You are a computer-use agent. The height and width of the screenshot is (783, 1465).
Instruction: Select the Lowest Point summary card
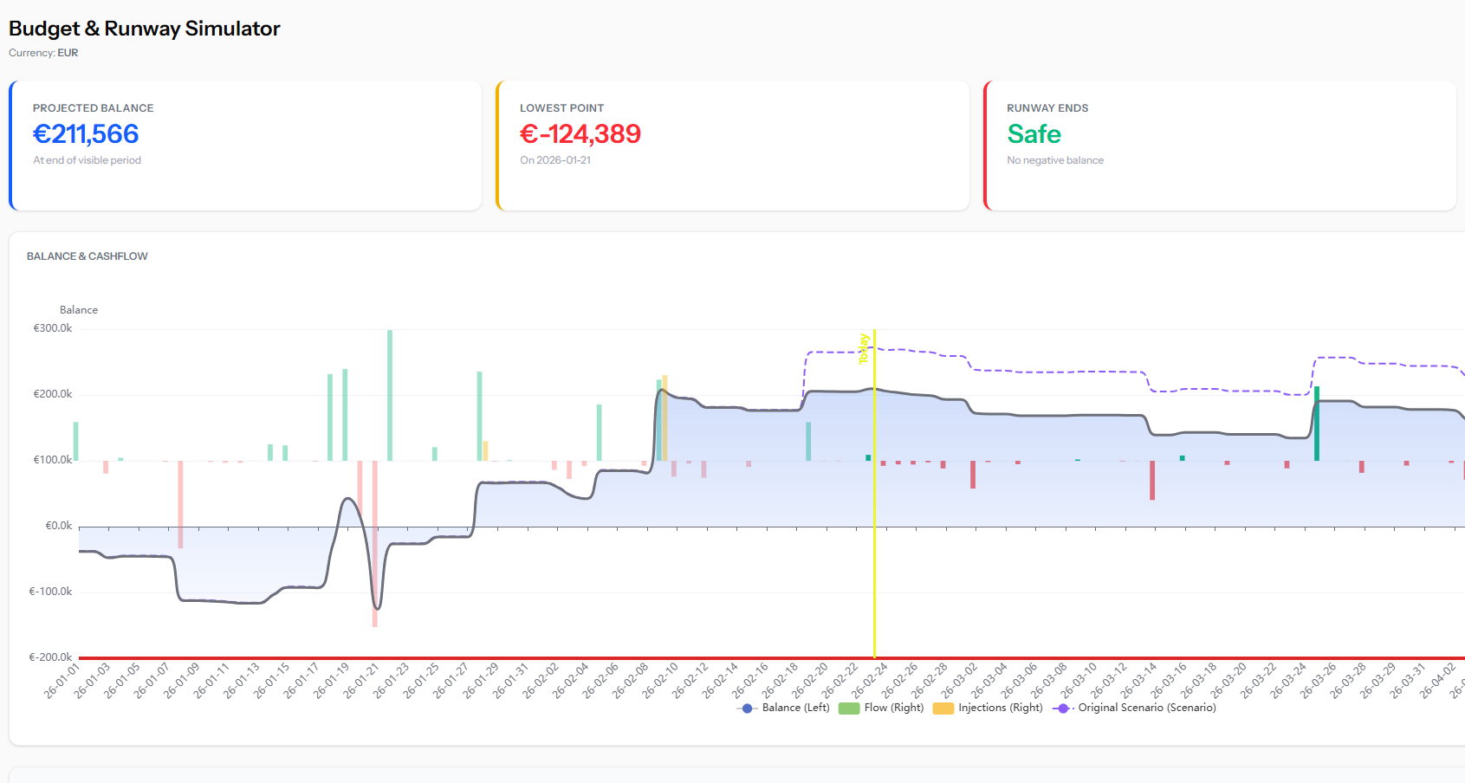[x=732, y=146]
